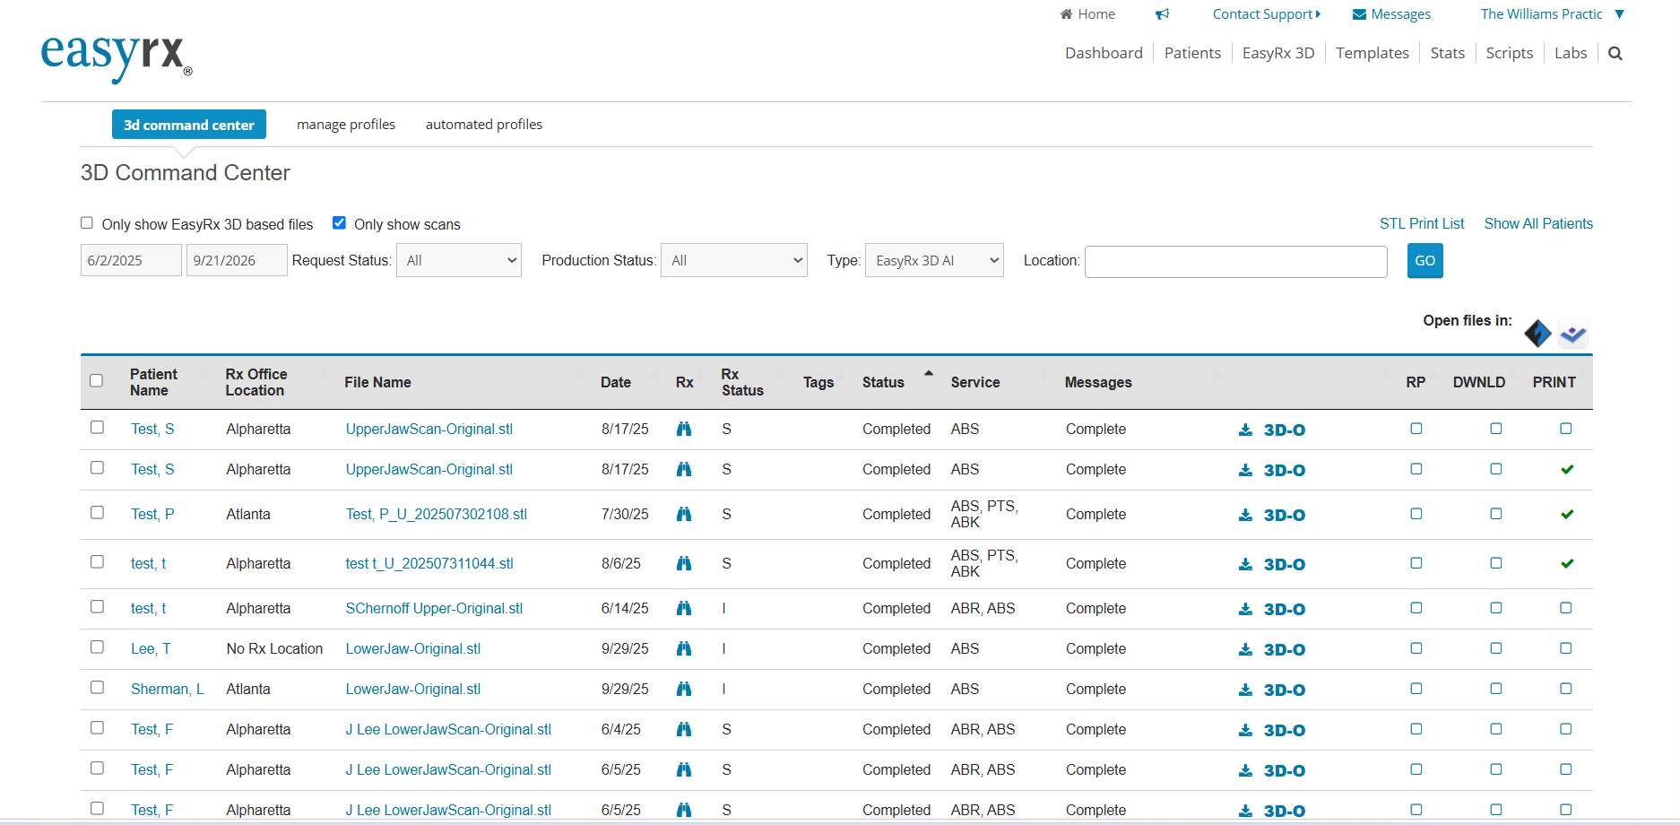
Task: Open the EasyRx 3D menu item
Action: point(1278,54)
